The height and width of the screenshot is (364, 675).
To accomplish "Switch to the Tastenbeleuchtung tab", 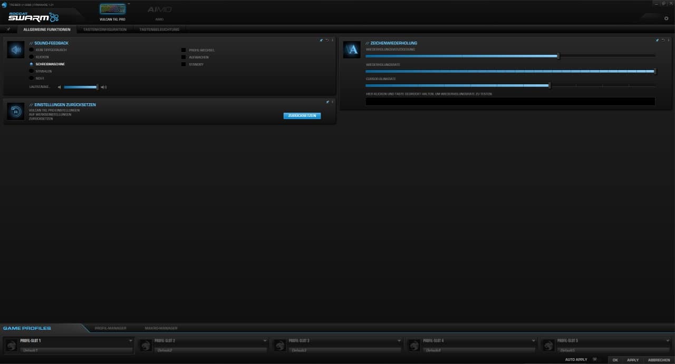I will (159, 29).
